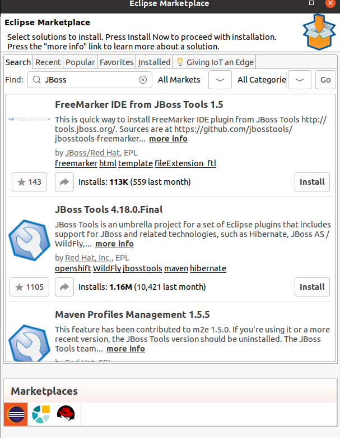Click the FreeMarker logo thumbnail
This screenshot has width=340, height=438.
28,119
